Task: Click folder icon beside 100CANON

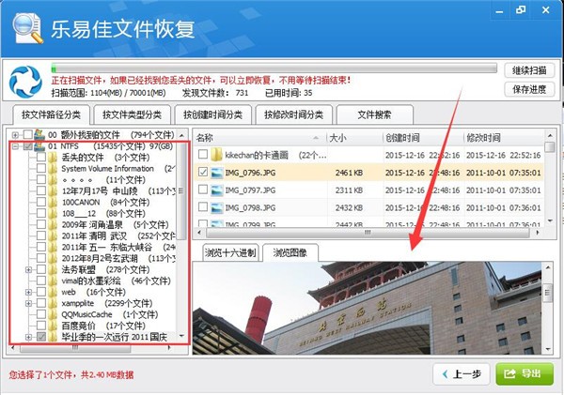Action: coord(53,202)
